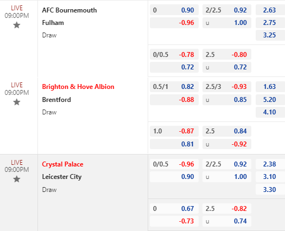
Task: Open Crystal Palace team link
Action: pos(62,164)
